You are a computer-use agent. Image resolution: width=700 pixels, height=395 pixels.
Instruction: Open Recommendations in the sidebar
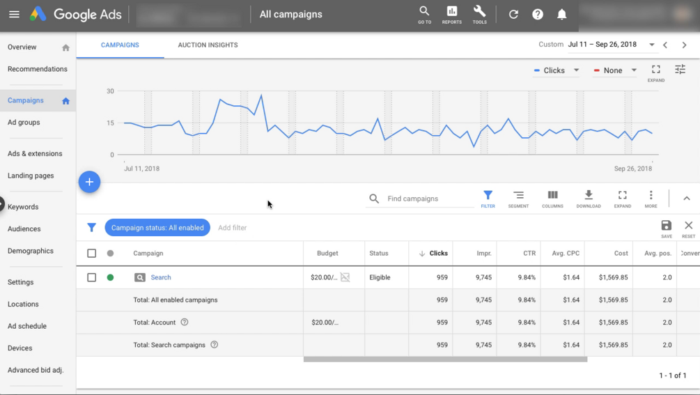pyautogui.click(x=38, y=69)
